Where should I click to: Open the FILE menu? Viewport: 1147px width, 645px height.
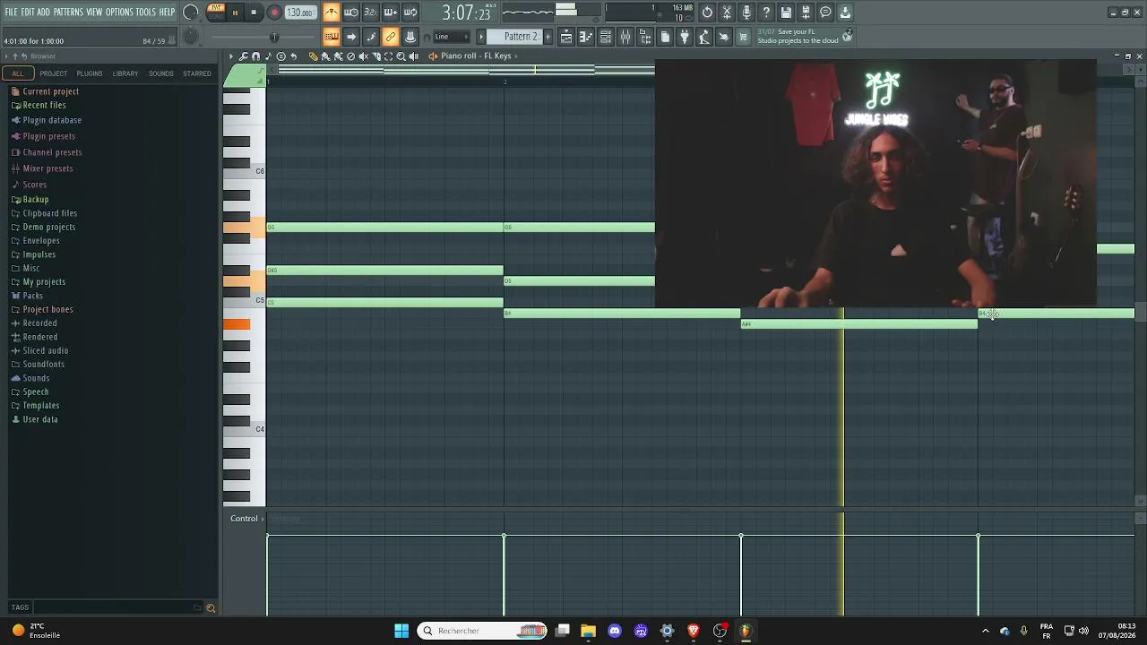pyautogui.click(x=12, y=12)
